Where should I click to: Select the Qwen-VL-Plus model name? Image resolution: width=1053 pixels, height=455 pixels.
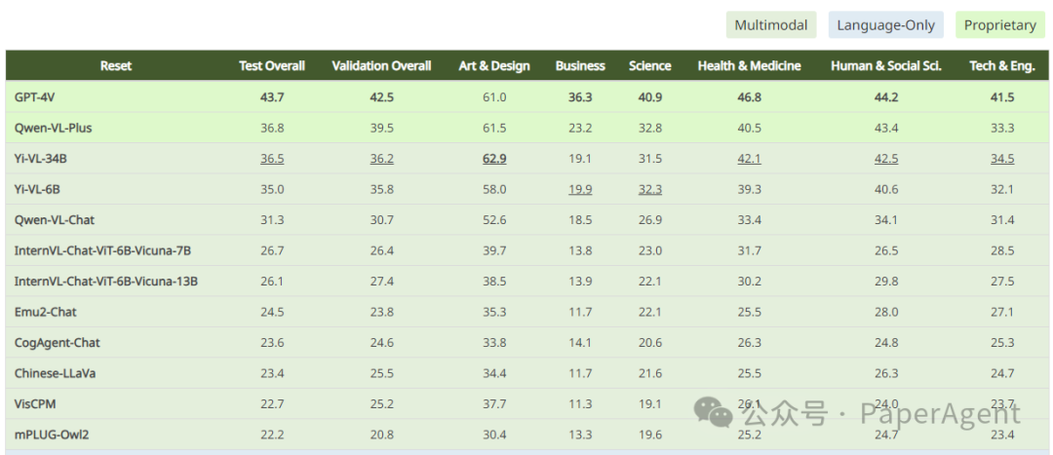coord(53,128)
